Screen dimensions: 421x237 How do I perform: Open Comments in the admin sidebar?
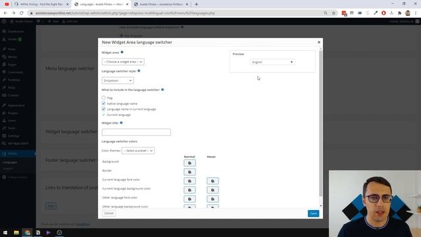(15, 72)
